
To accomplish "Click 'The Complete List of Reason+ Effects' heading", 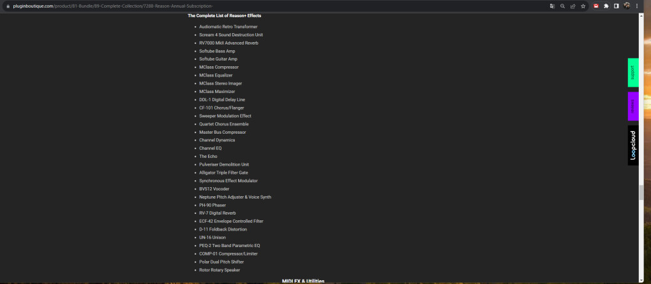I will [225, 16].
